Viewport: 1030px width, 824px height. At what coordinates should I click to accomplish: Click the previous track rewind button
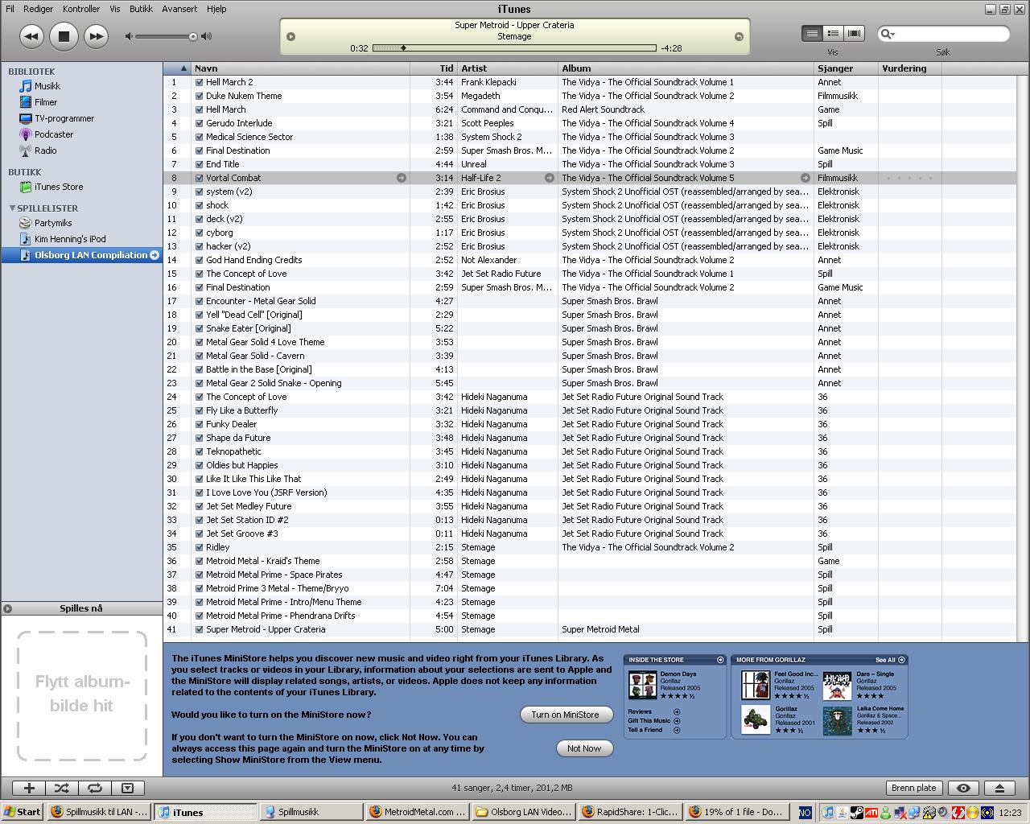click(x=31, y=36)
